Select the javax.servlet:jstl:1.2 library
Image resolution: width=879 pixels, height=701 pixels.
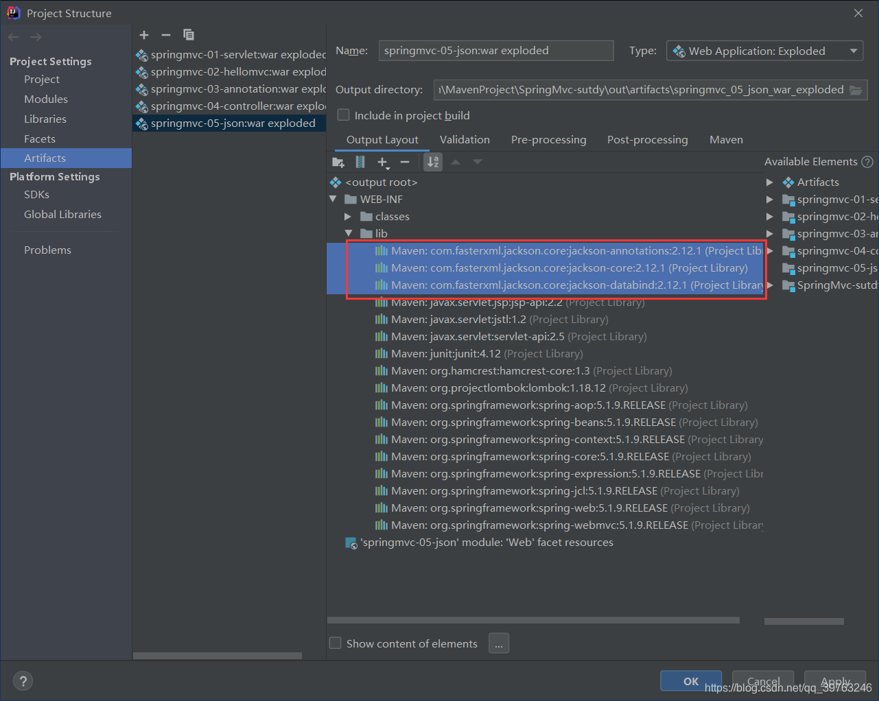tap(491, 320)
